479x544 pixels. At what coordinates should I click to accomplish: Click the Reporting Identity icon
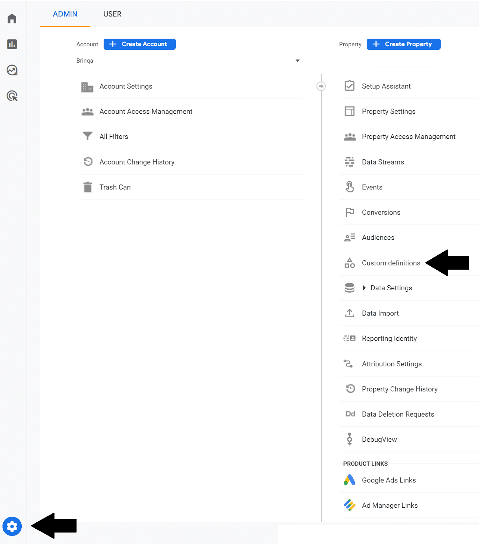pyautogui.click(x=350, y=338)
